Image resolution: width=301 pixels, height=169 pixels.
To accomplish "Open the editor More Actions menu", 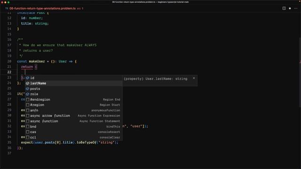I will click(296, 8).
